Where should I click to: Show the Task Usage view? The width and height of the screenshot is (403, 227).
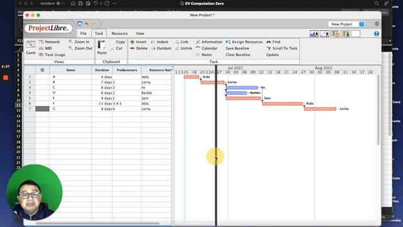click(x=52, y=55)
